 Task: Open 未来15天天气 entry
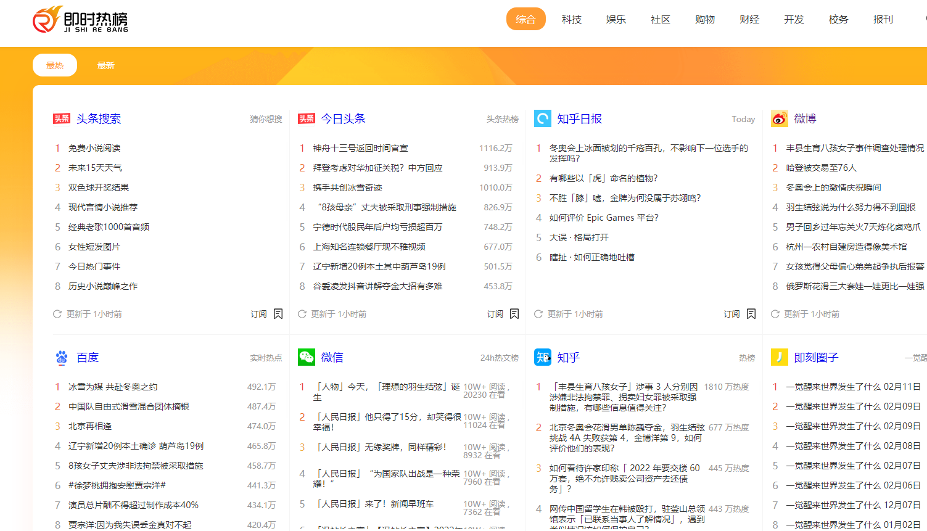[x=95, y=168]
